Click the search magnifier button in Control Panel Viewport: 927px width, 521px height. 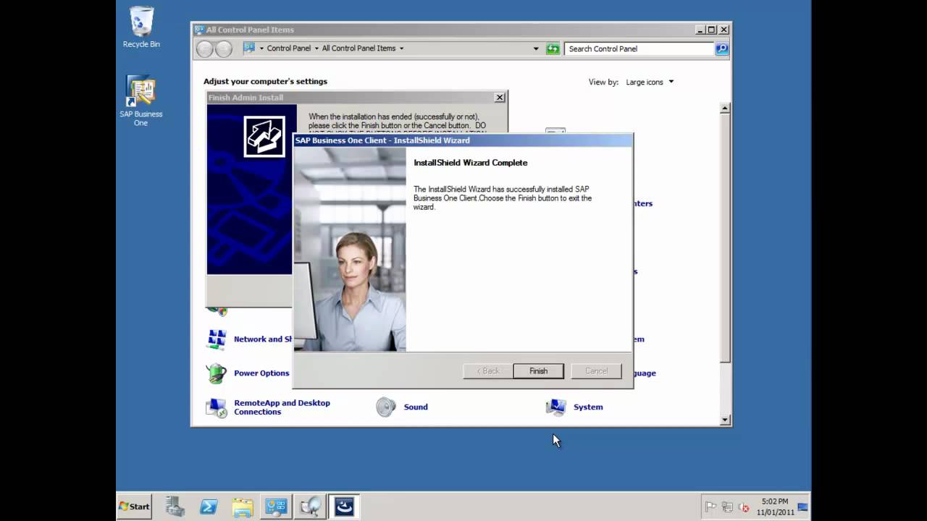click(x=721, y=48)
